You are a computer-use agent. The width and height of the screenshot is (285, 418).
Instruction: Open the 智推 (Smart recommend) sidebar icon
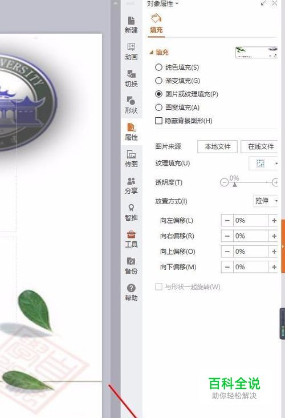point(131,213)
